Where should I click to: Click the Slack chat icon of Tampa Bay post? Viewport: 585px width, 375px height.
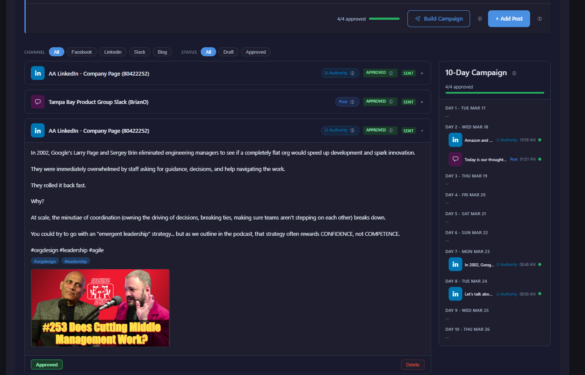(38, 102)
